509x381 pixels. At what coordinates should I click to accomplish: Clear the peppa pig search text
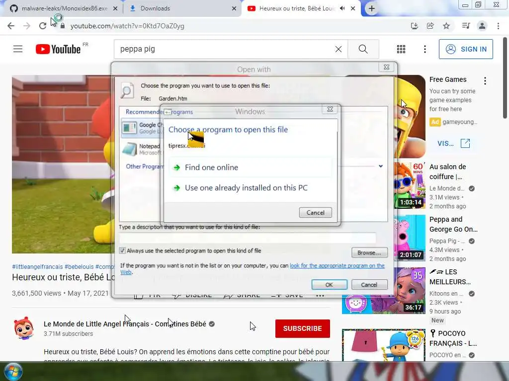click(x=338, y=49)
